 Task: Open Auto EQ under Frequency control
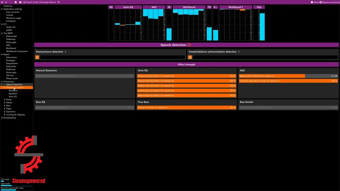13,97
